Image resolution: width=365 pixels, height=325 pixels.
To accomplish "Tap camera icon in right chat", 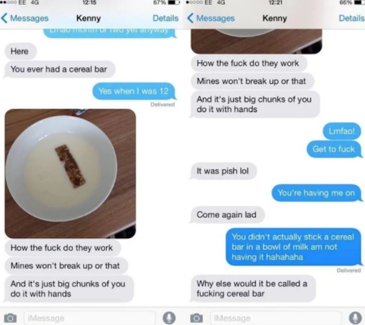I will pyautogui.click(x=196, y=318).
